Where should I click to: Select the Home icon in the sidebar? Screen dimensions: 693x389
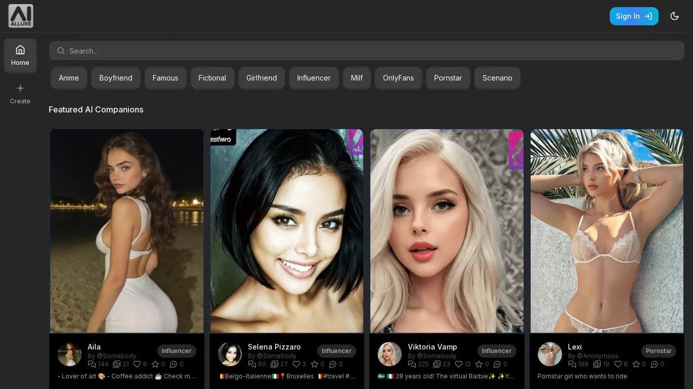(x=20, y=50)
